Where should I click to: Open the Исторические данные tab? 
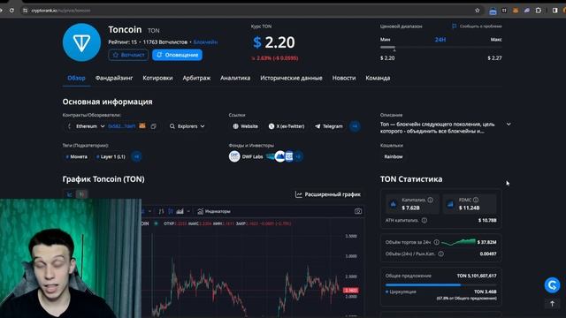point(291,78)
